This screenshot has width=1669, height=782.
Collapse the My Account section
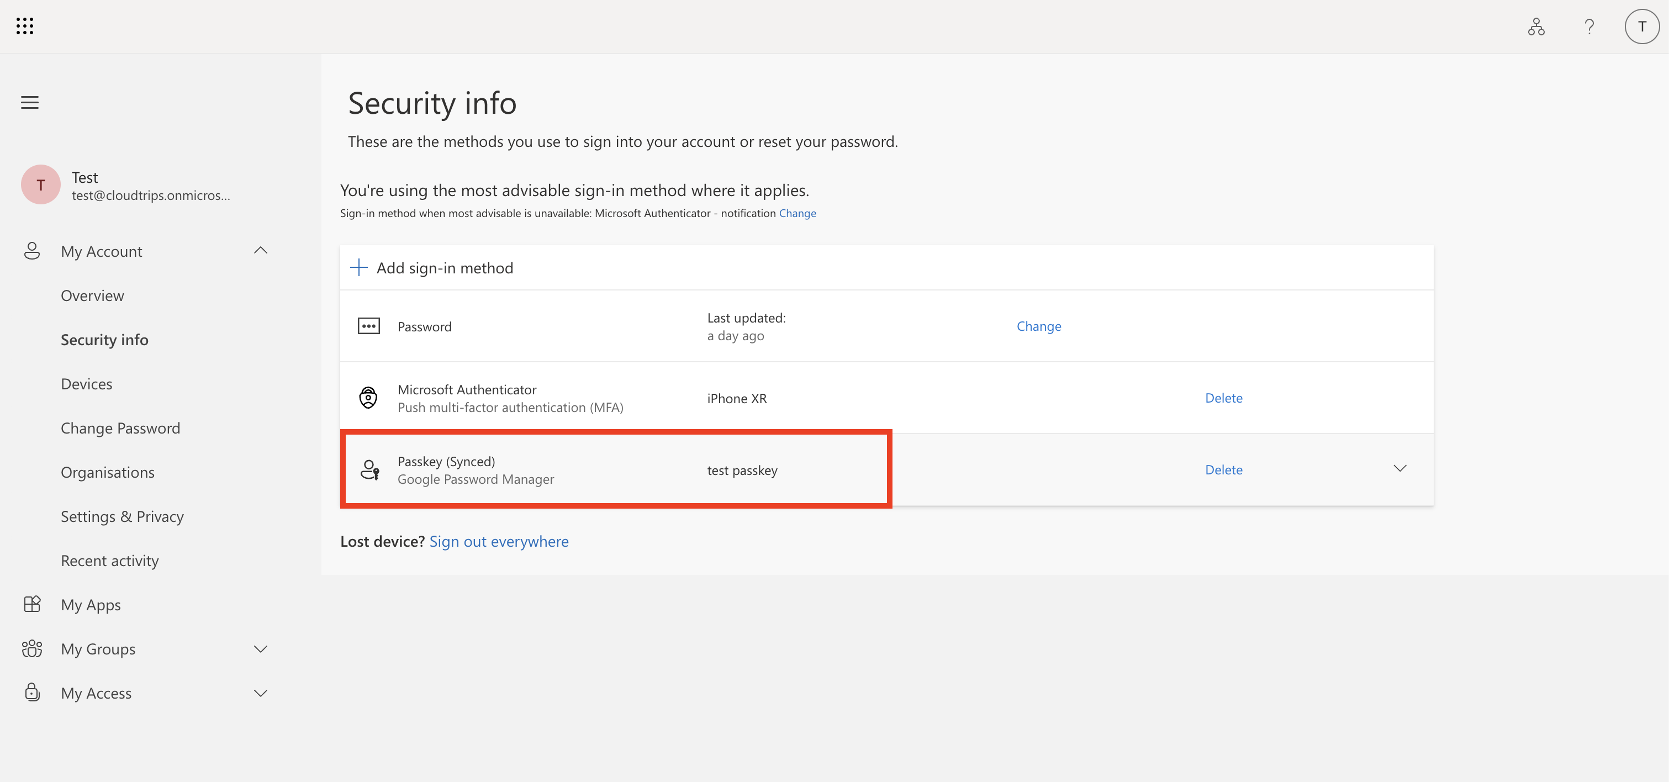261,250
